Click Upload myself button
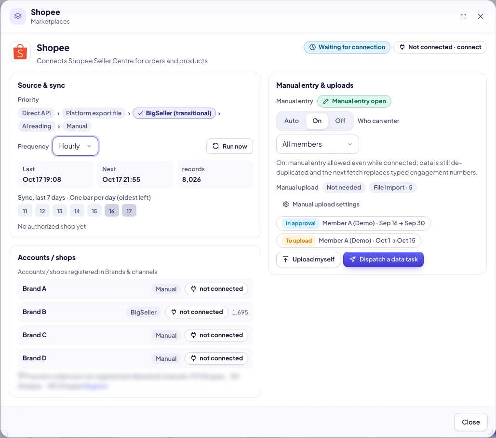The width and height of the screenshot is (496, 438). (x=308, y=260)
